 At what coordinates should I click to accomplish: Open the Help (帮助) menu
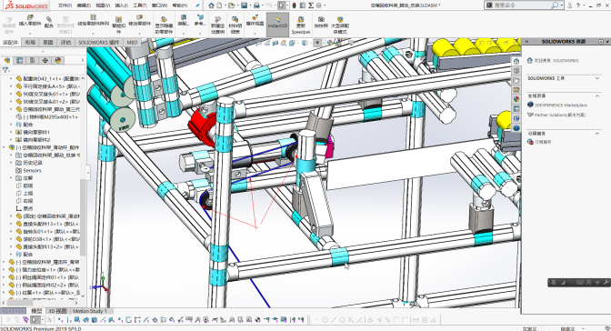click(x=180, y=5)
